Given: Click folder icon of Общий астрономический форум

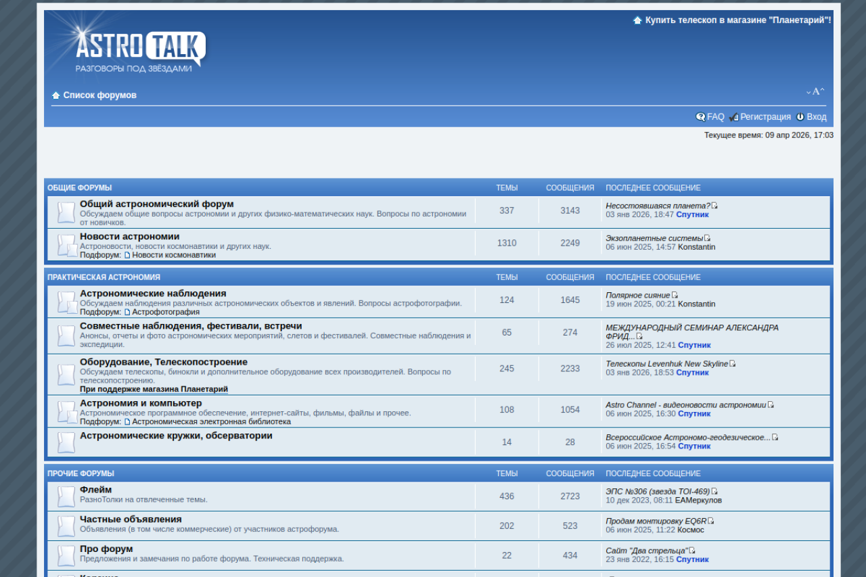Looking at the screenshot, I should click(66, 212).
